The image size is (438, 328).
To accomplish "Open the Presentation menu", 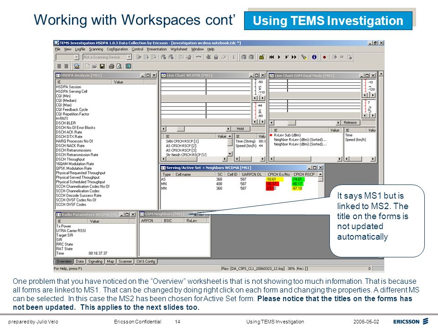I will [156, 49].
